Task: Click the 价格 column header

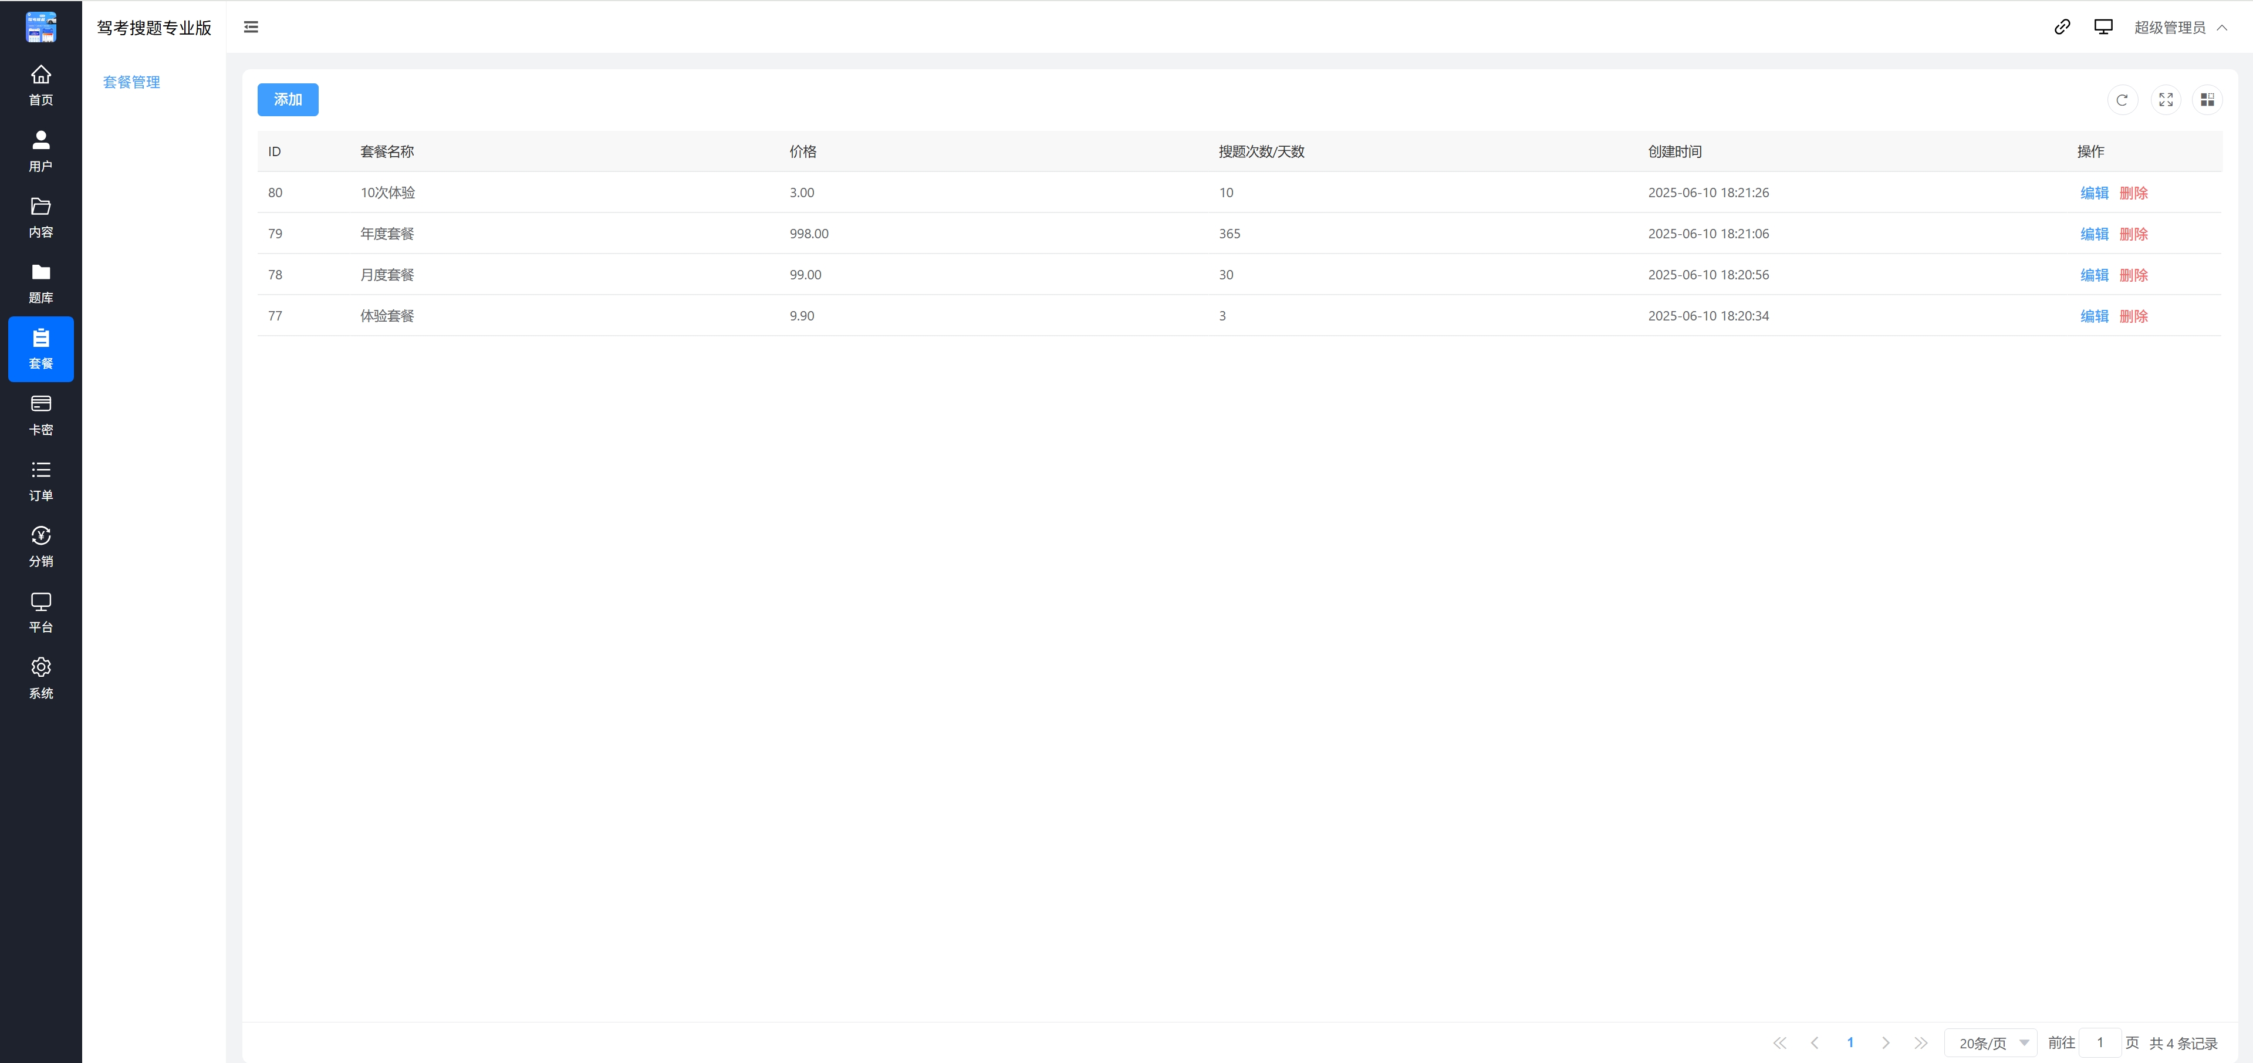Action: (x=803, y=151)
